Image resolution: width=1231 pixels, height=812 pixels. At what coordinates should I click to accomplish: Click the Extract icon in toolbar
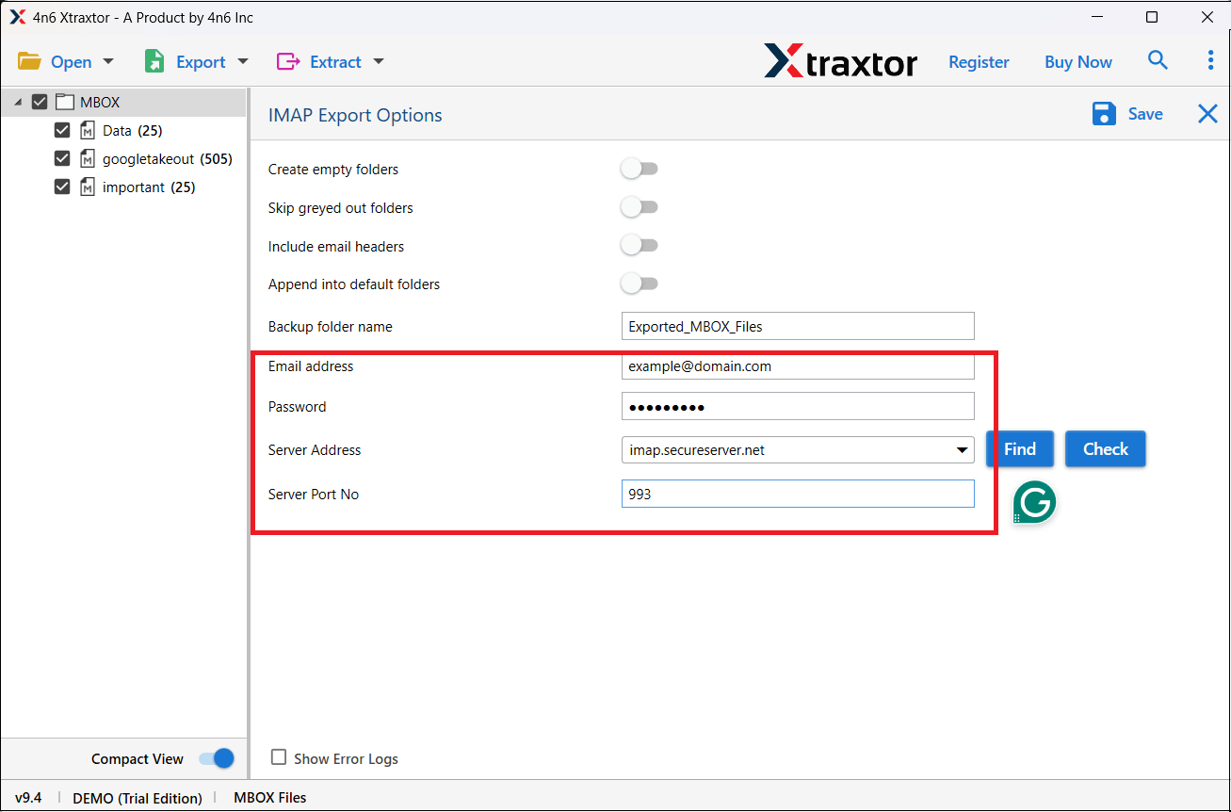pos(287,61)
